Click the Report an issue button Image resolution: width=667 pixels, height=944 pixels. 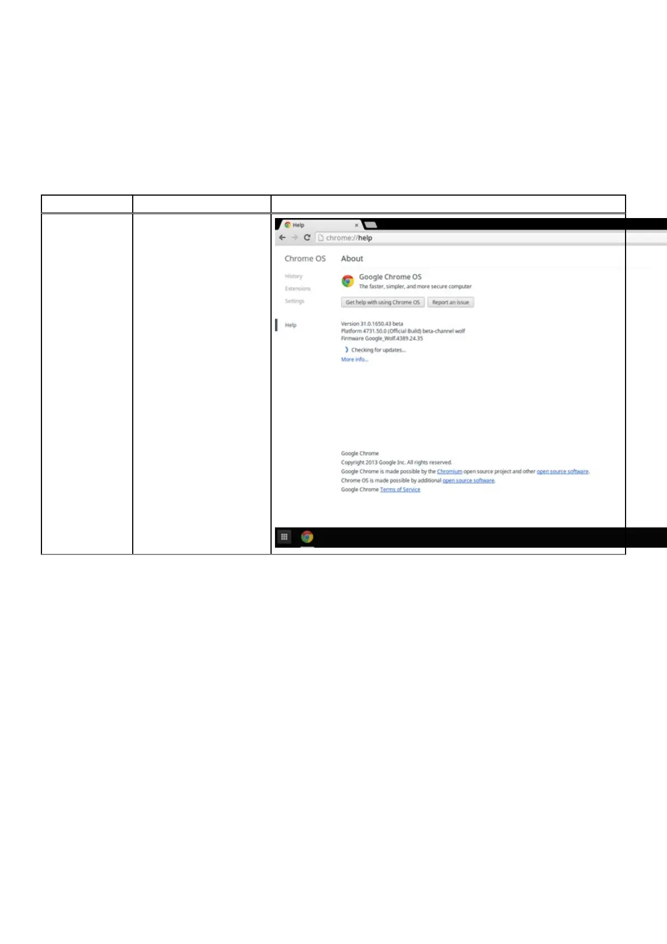(451, 302)
